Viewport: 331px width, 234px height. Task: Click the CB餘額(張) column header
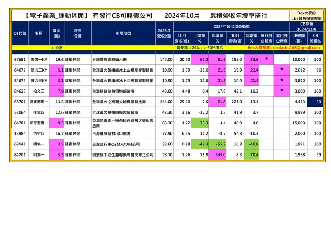click(298, 38)
